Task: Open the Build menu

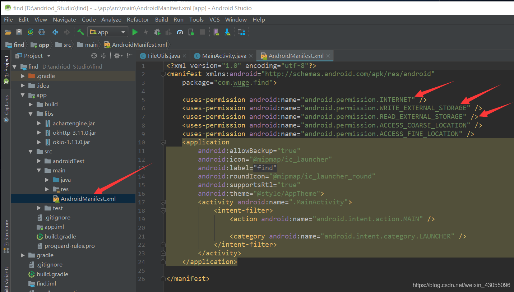Action: 161,19
